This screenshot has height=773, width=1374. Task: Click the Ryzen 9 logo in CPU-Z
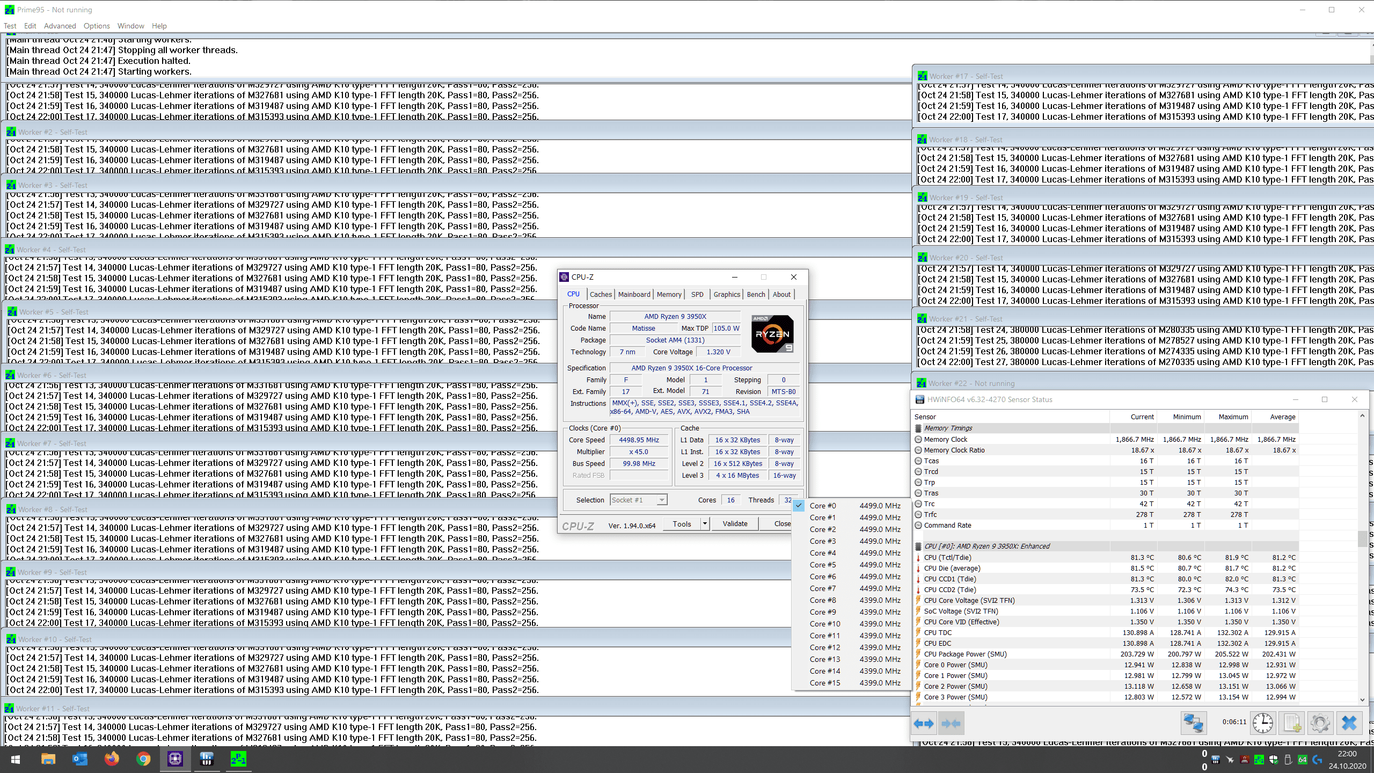point(772,334)
